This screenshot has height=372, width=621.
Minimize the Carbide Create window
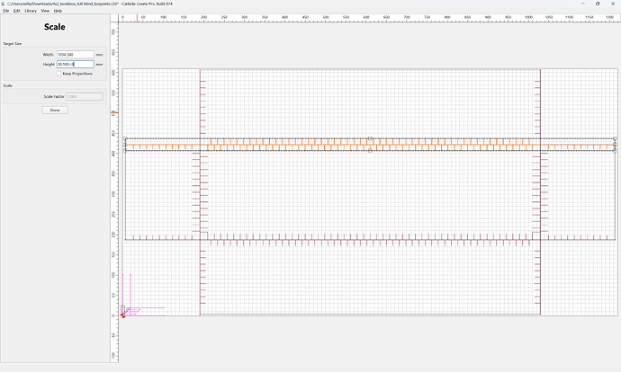tap(582, 4)
